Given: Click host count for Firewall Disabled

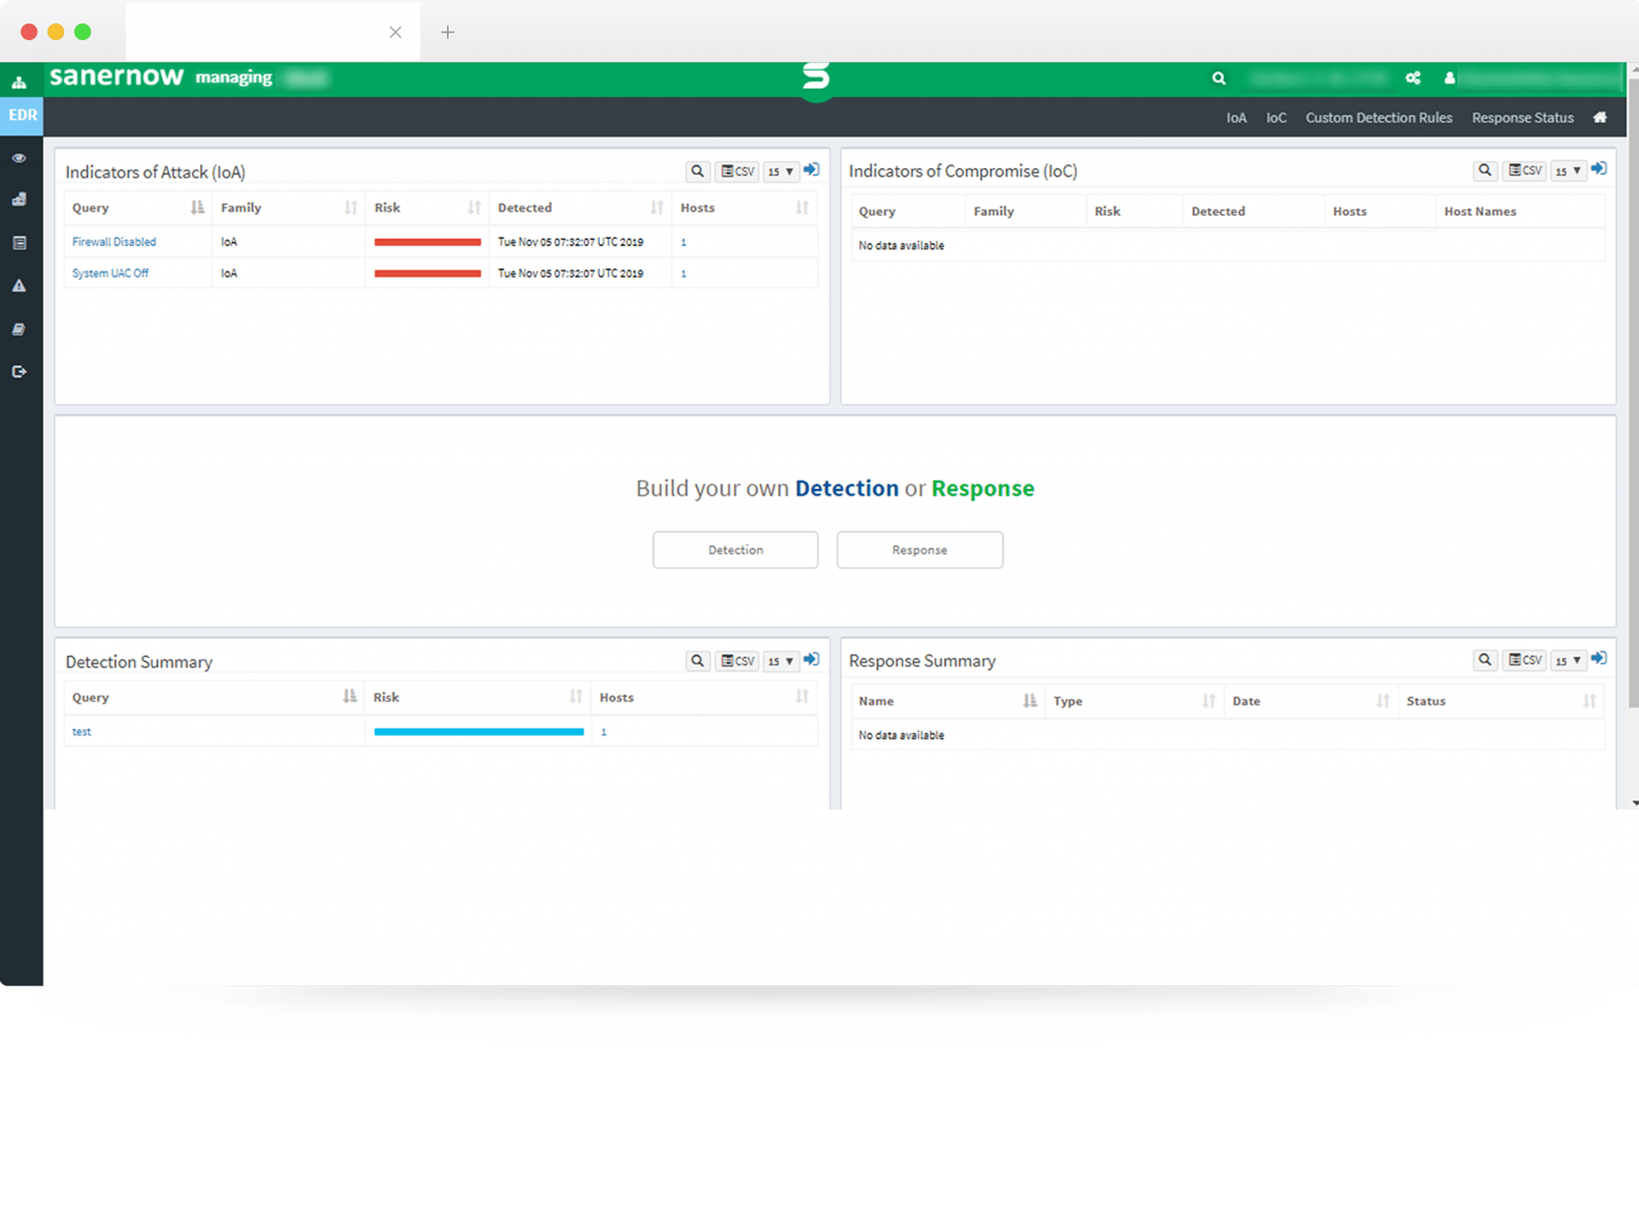Looking at the screenshot, I should pos(683,242).
